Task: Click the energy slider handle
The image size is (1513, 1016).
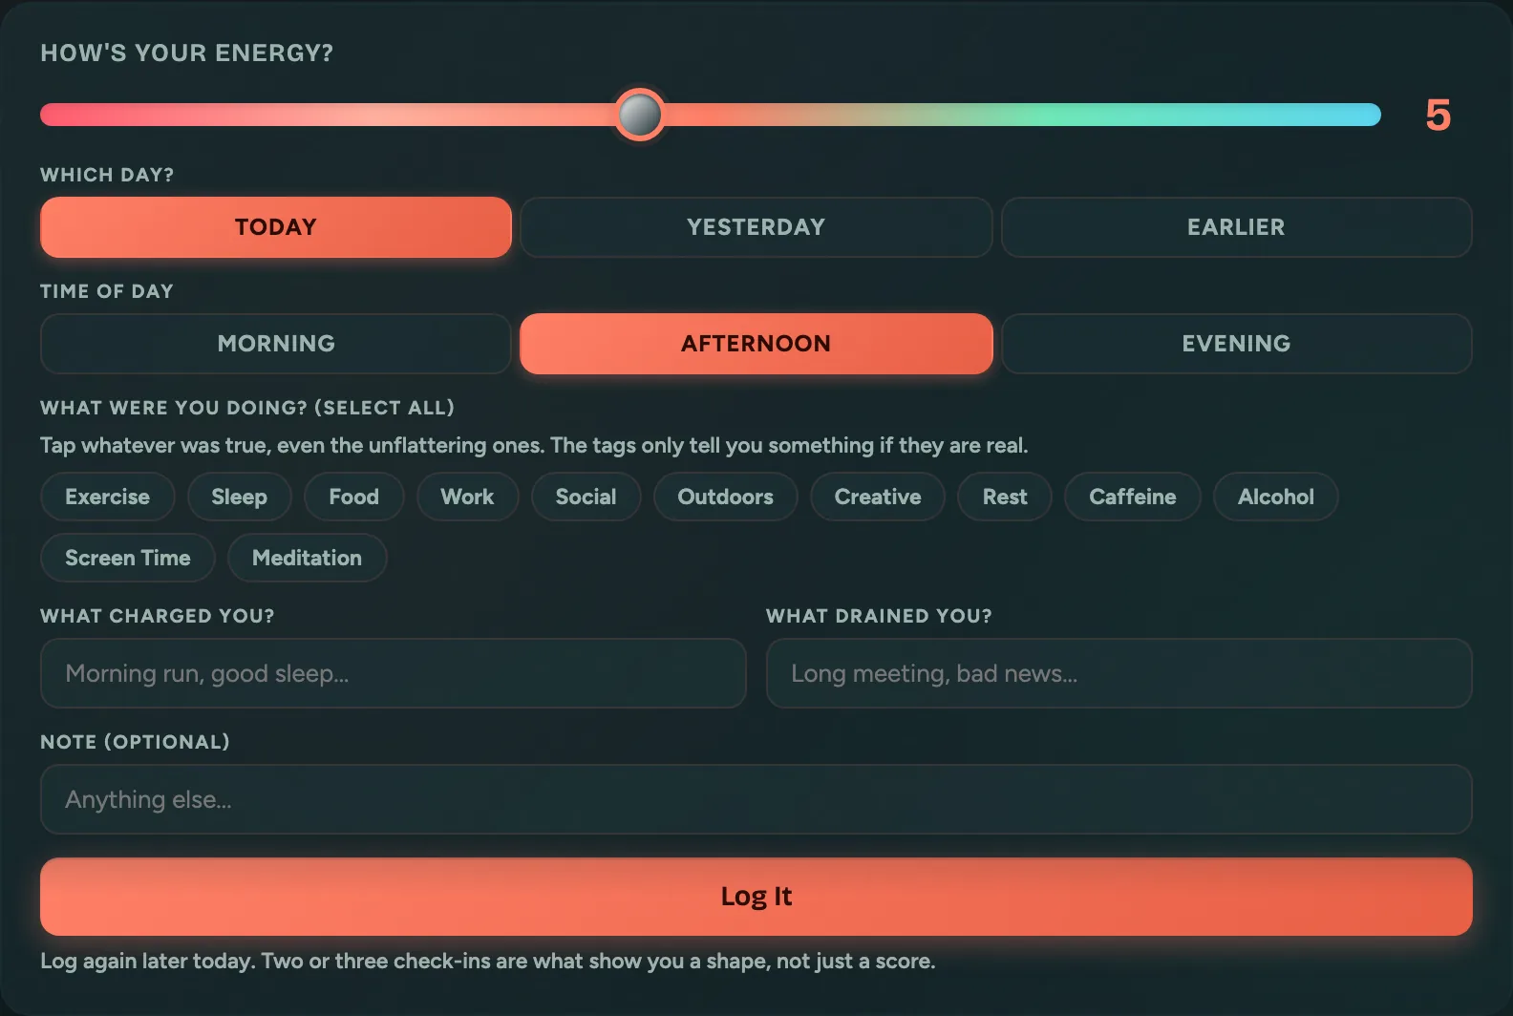Action: click(x=640, y=115)
